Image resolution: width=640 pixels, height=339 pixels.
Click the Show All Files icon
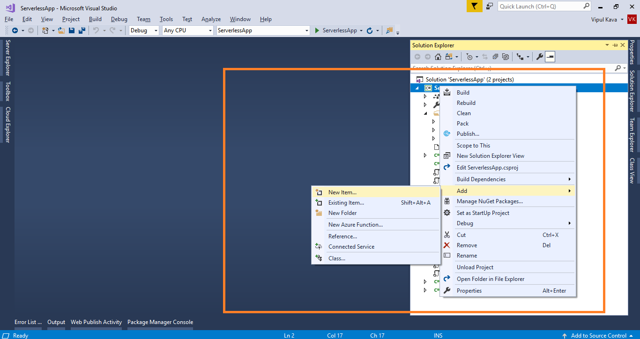coord(506,57)
